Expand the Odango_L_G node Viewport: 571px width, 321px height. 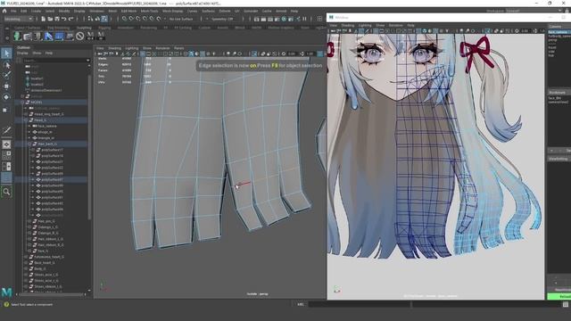pyautogui.click(x=29, y=227)
